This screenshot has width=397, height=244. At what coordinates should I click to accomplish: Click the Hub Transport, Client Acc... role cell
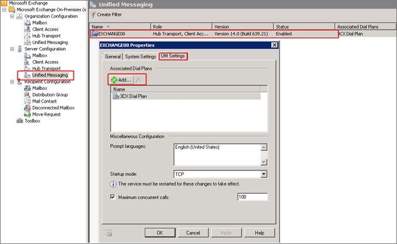coord(181,34)
